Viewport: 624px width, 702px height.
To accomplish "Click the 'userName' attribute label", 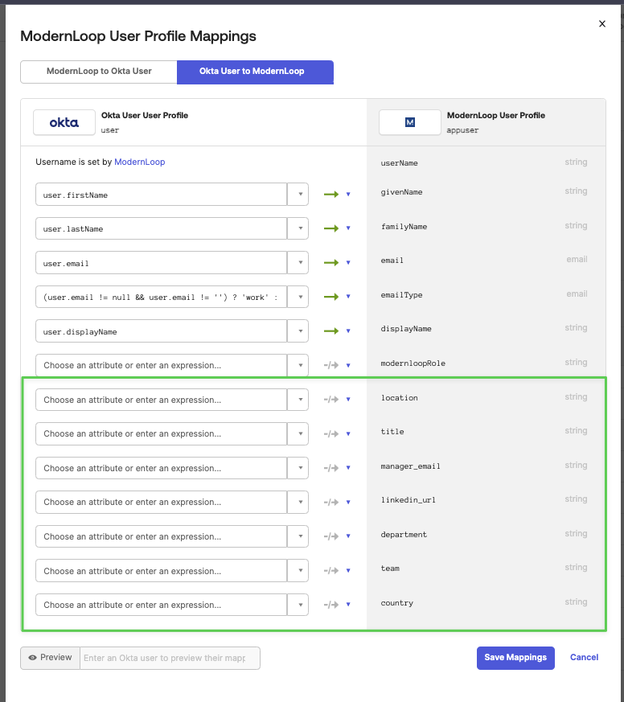I will coord(400,163).
